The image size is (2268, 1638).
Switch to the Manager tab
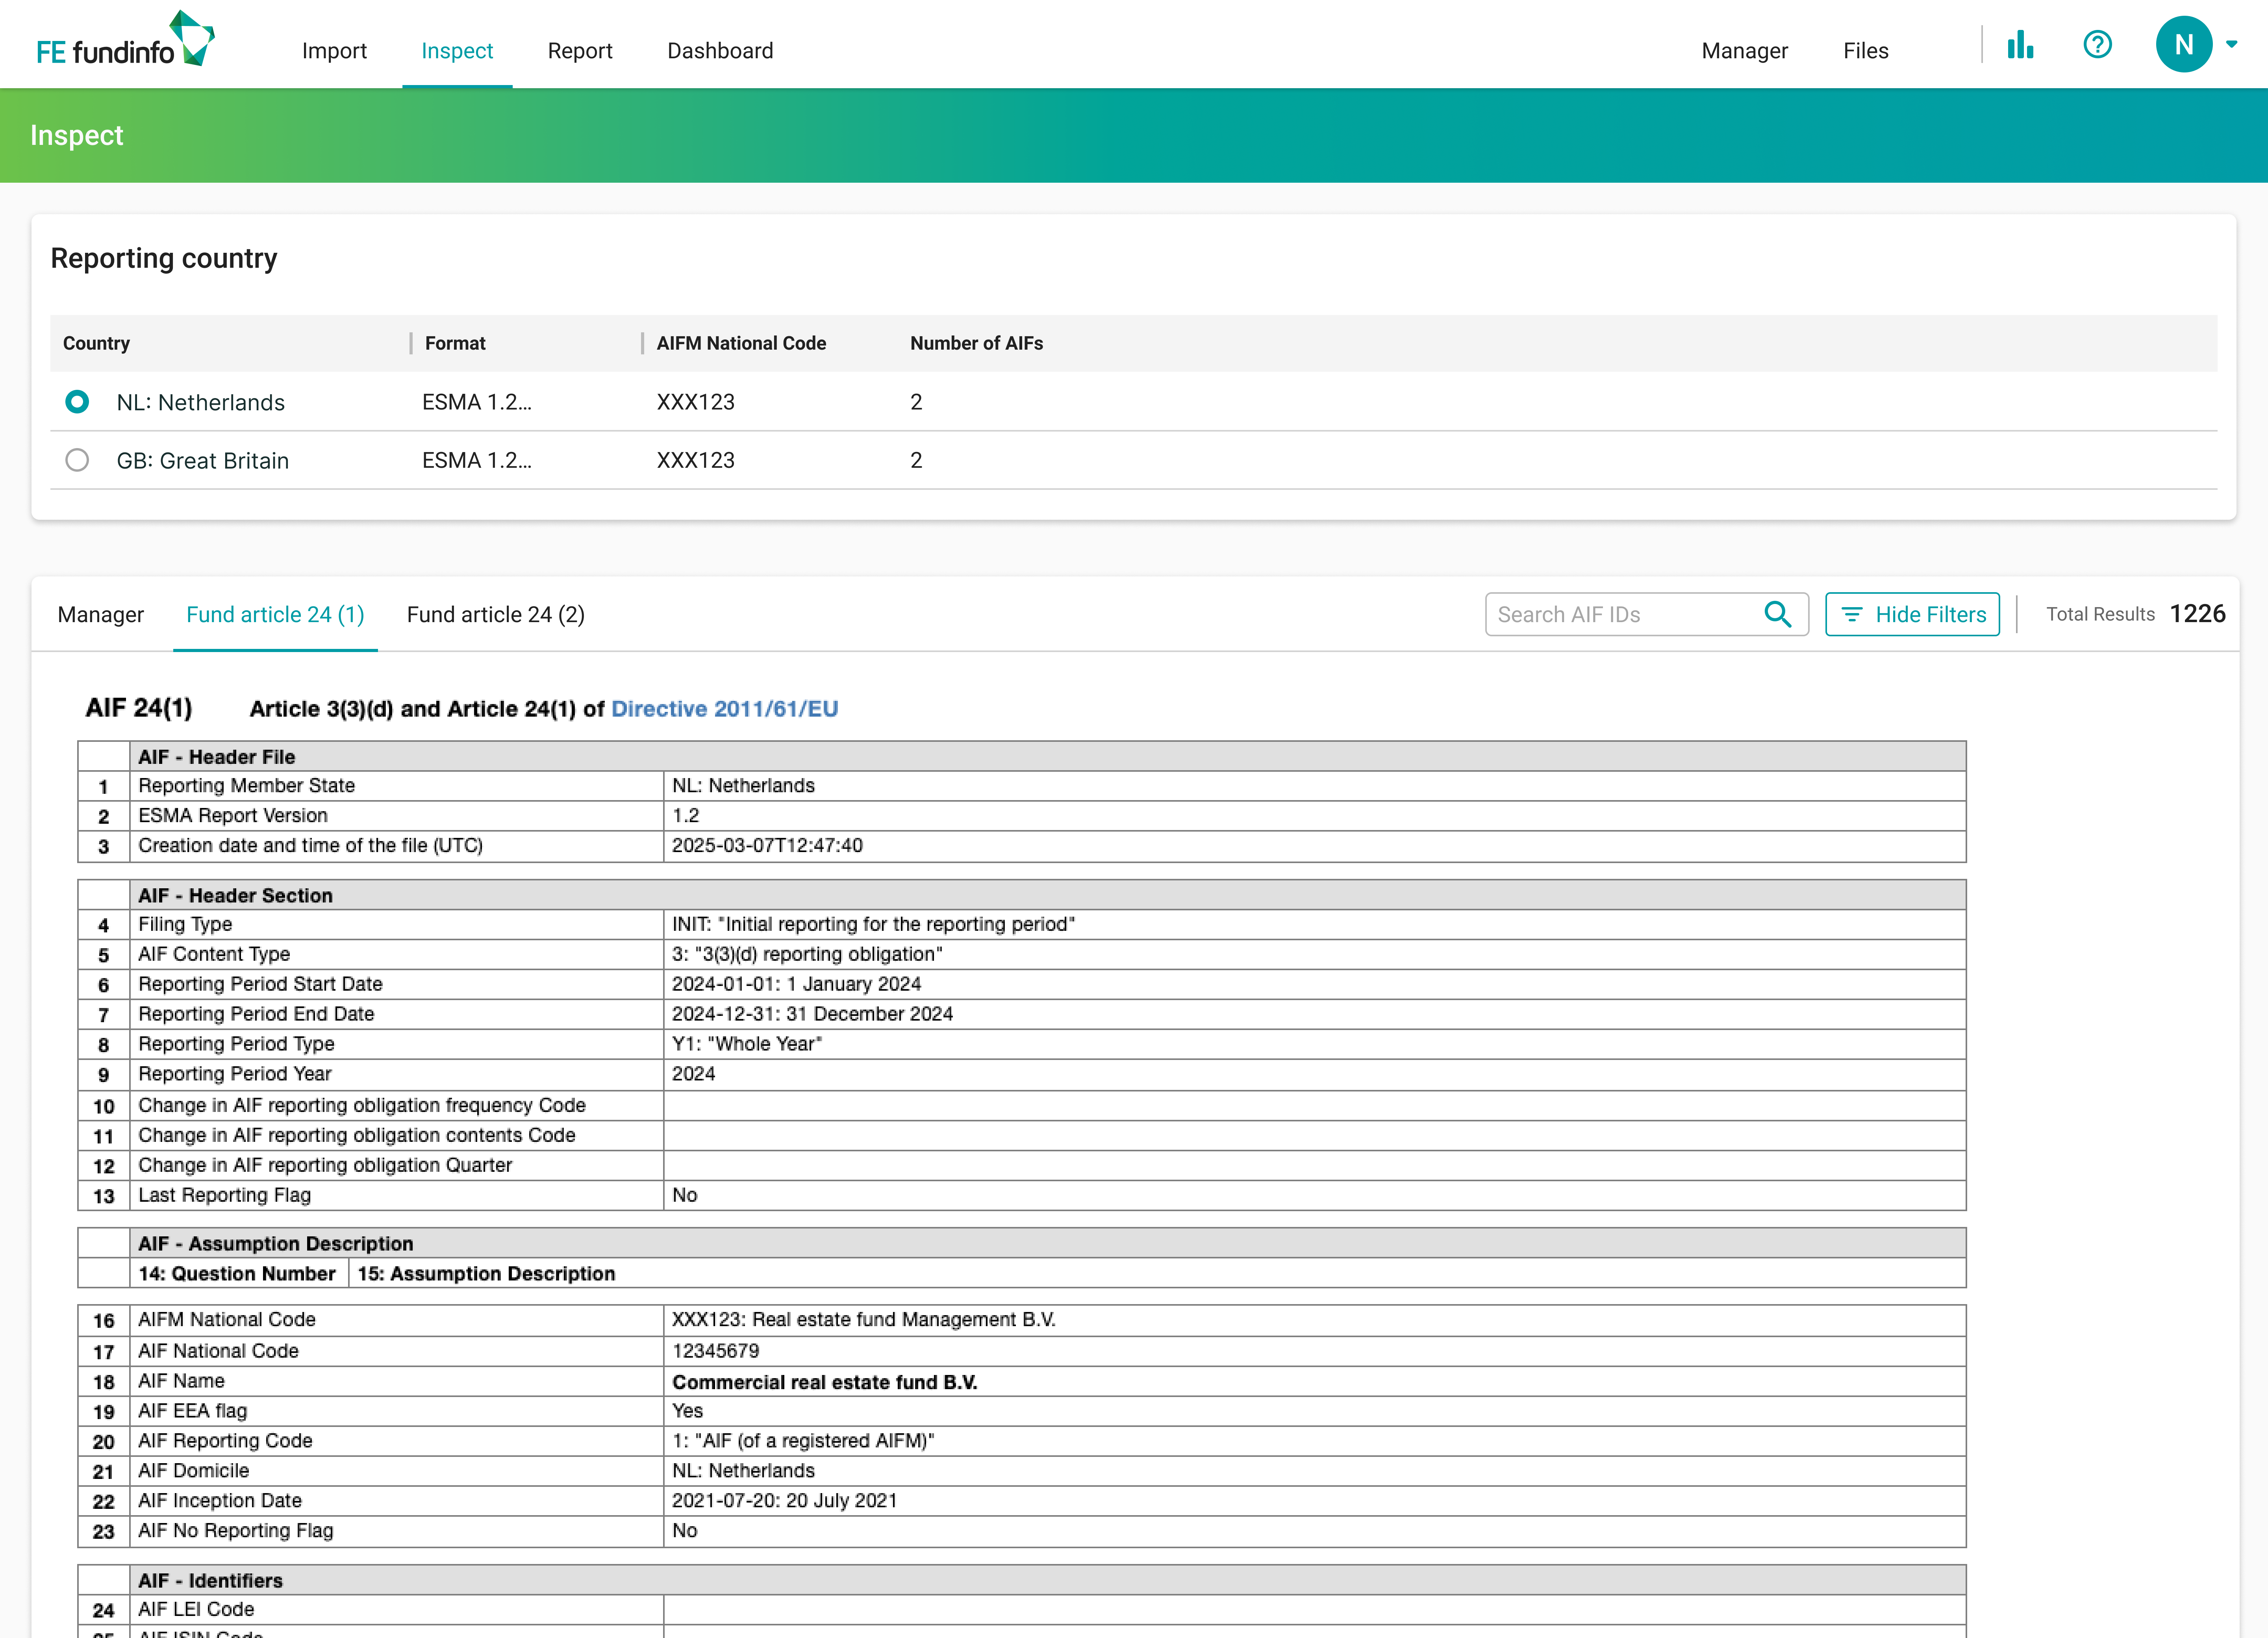tap(101, 615)
